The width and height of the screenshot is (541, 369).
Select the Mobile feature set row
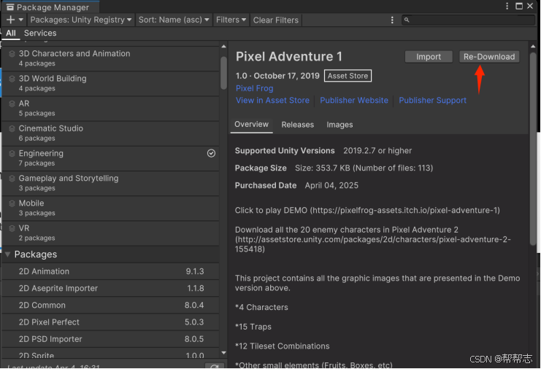point(110,208)
